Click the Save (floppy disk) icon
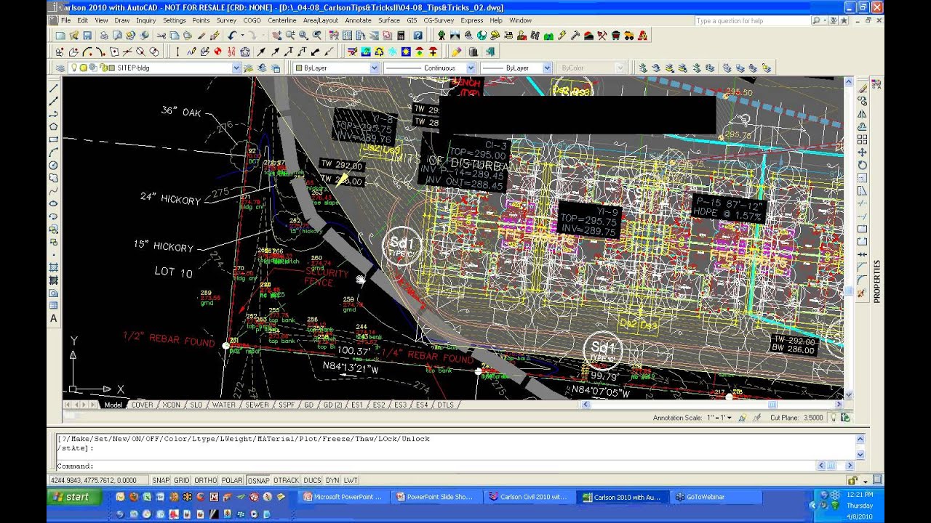This screenshot has width=931, height=523. [x=87, y=35]
